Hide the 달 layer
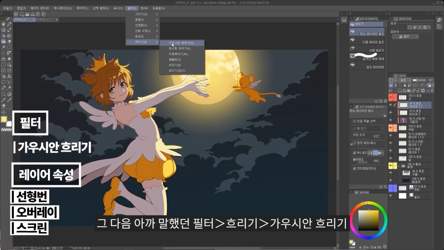The height and width of the screenshot is (250, 444). pos(390,158)
